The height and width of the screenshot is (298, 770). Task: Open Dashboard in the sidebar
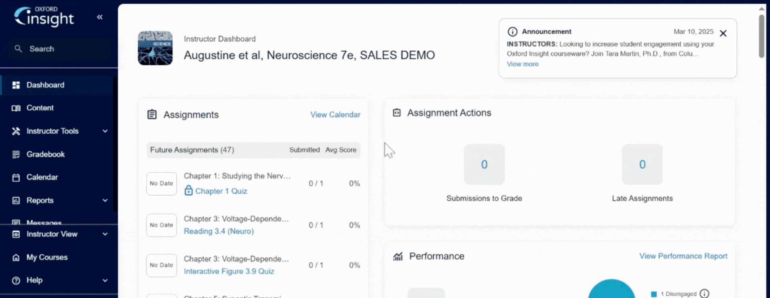click(x=57, y=85)
